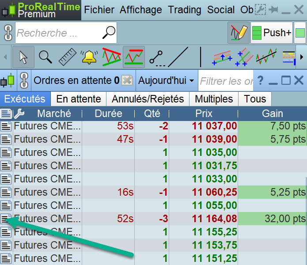Viewport: 307px width, 265px height.
Task: Sort by the Qté column header
Action: click(x=152, y=114)
